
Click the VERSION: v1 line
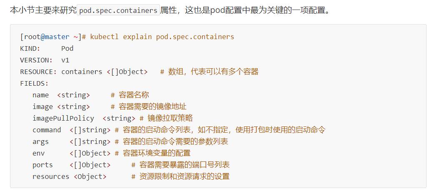pyautogui.click(x=45, y=60)
